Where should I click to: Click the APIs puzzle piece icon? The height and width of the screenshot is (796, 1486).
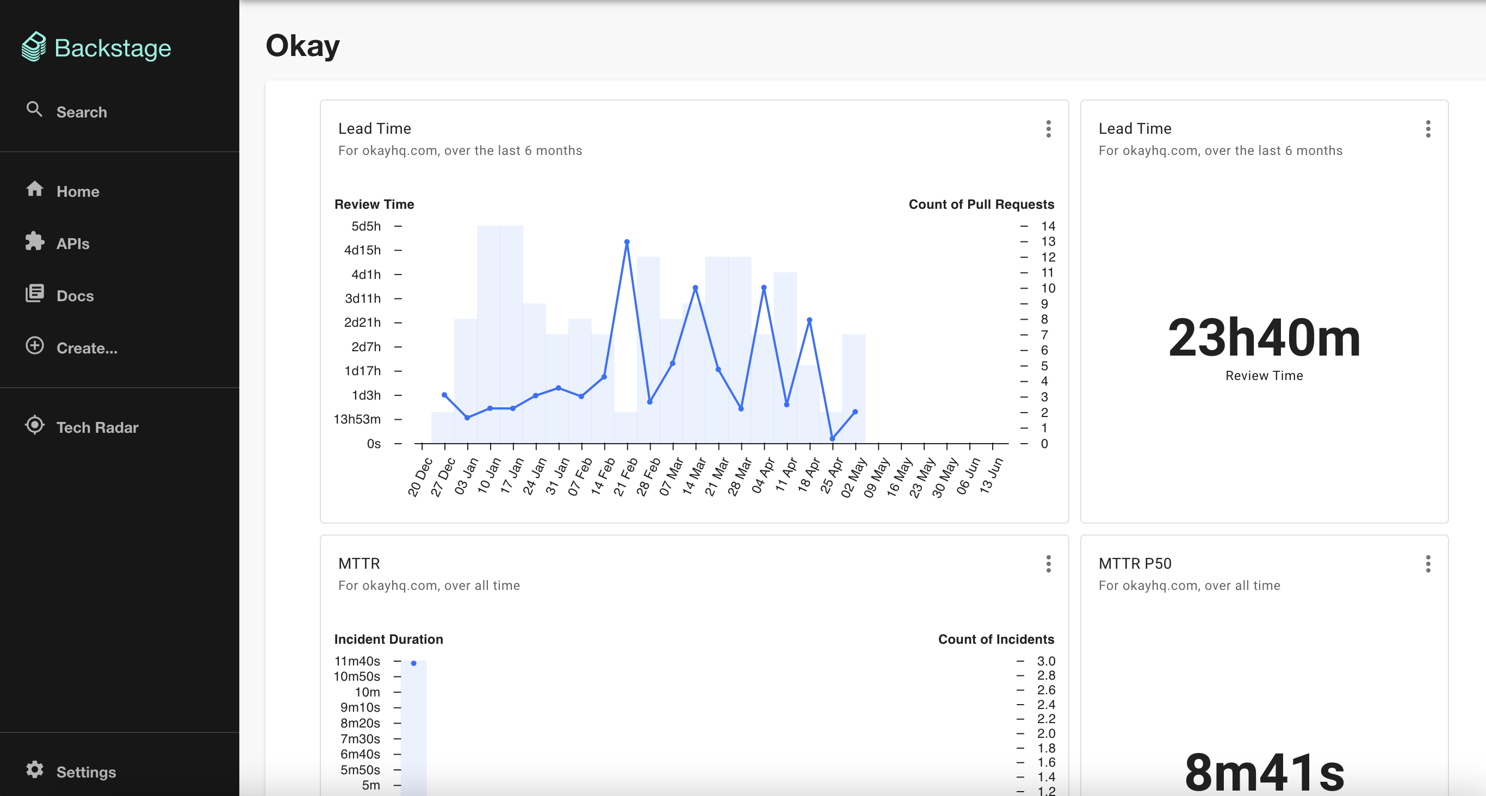[35, 241]
